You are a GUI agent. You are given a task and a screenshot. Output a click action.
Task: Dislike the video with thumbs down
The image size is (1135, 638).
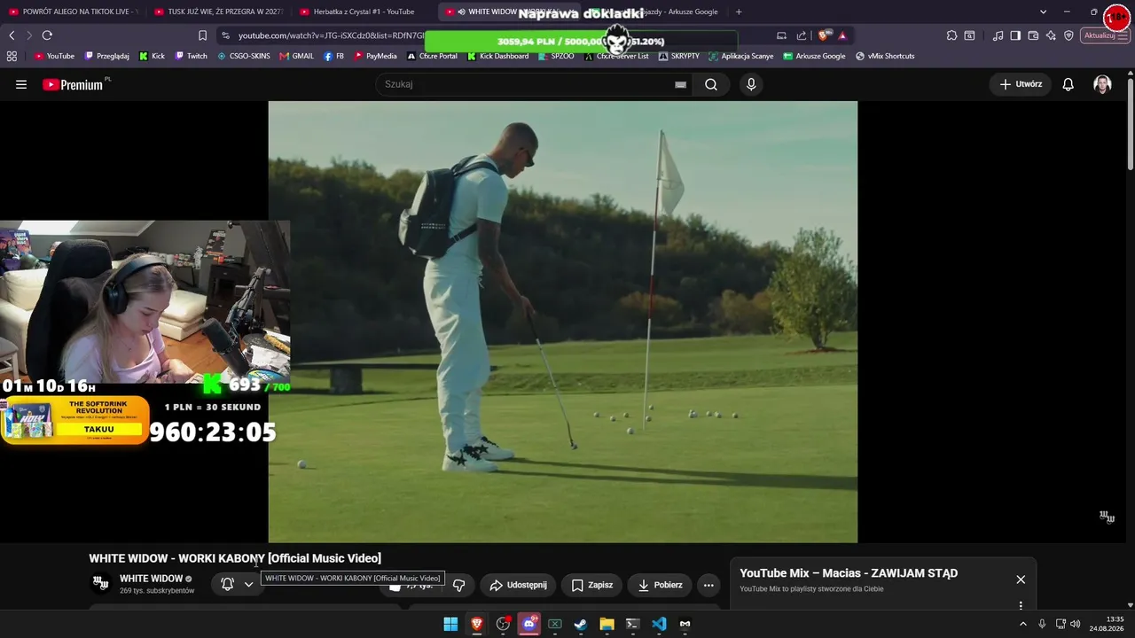tap(458, 585)
